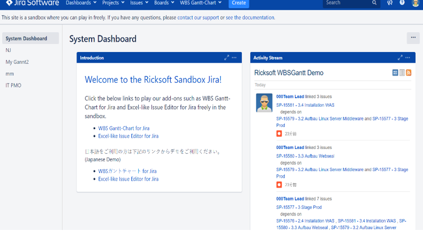Screen dimensions: 423x238
Task: Open issue SP-15580 - 3.3 Aufbau Webseal
Action: 305,156
